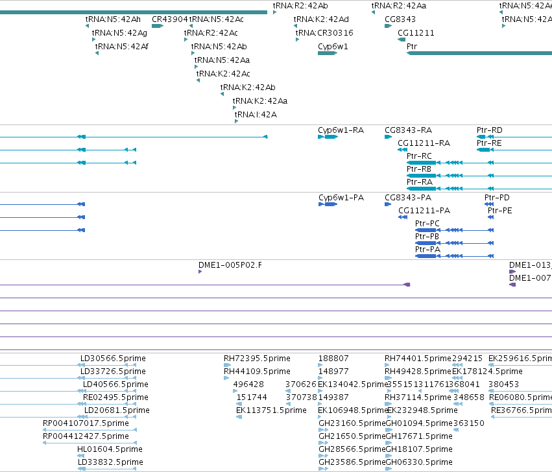Image resolution: width=552 pixels, height=472 pixels.
Task: Click the tRNA:K2:42Ad label
Action: click(x=322, y=19)
